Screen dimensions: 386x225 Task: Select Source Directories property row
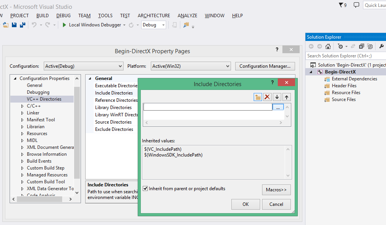point(114,122)
